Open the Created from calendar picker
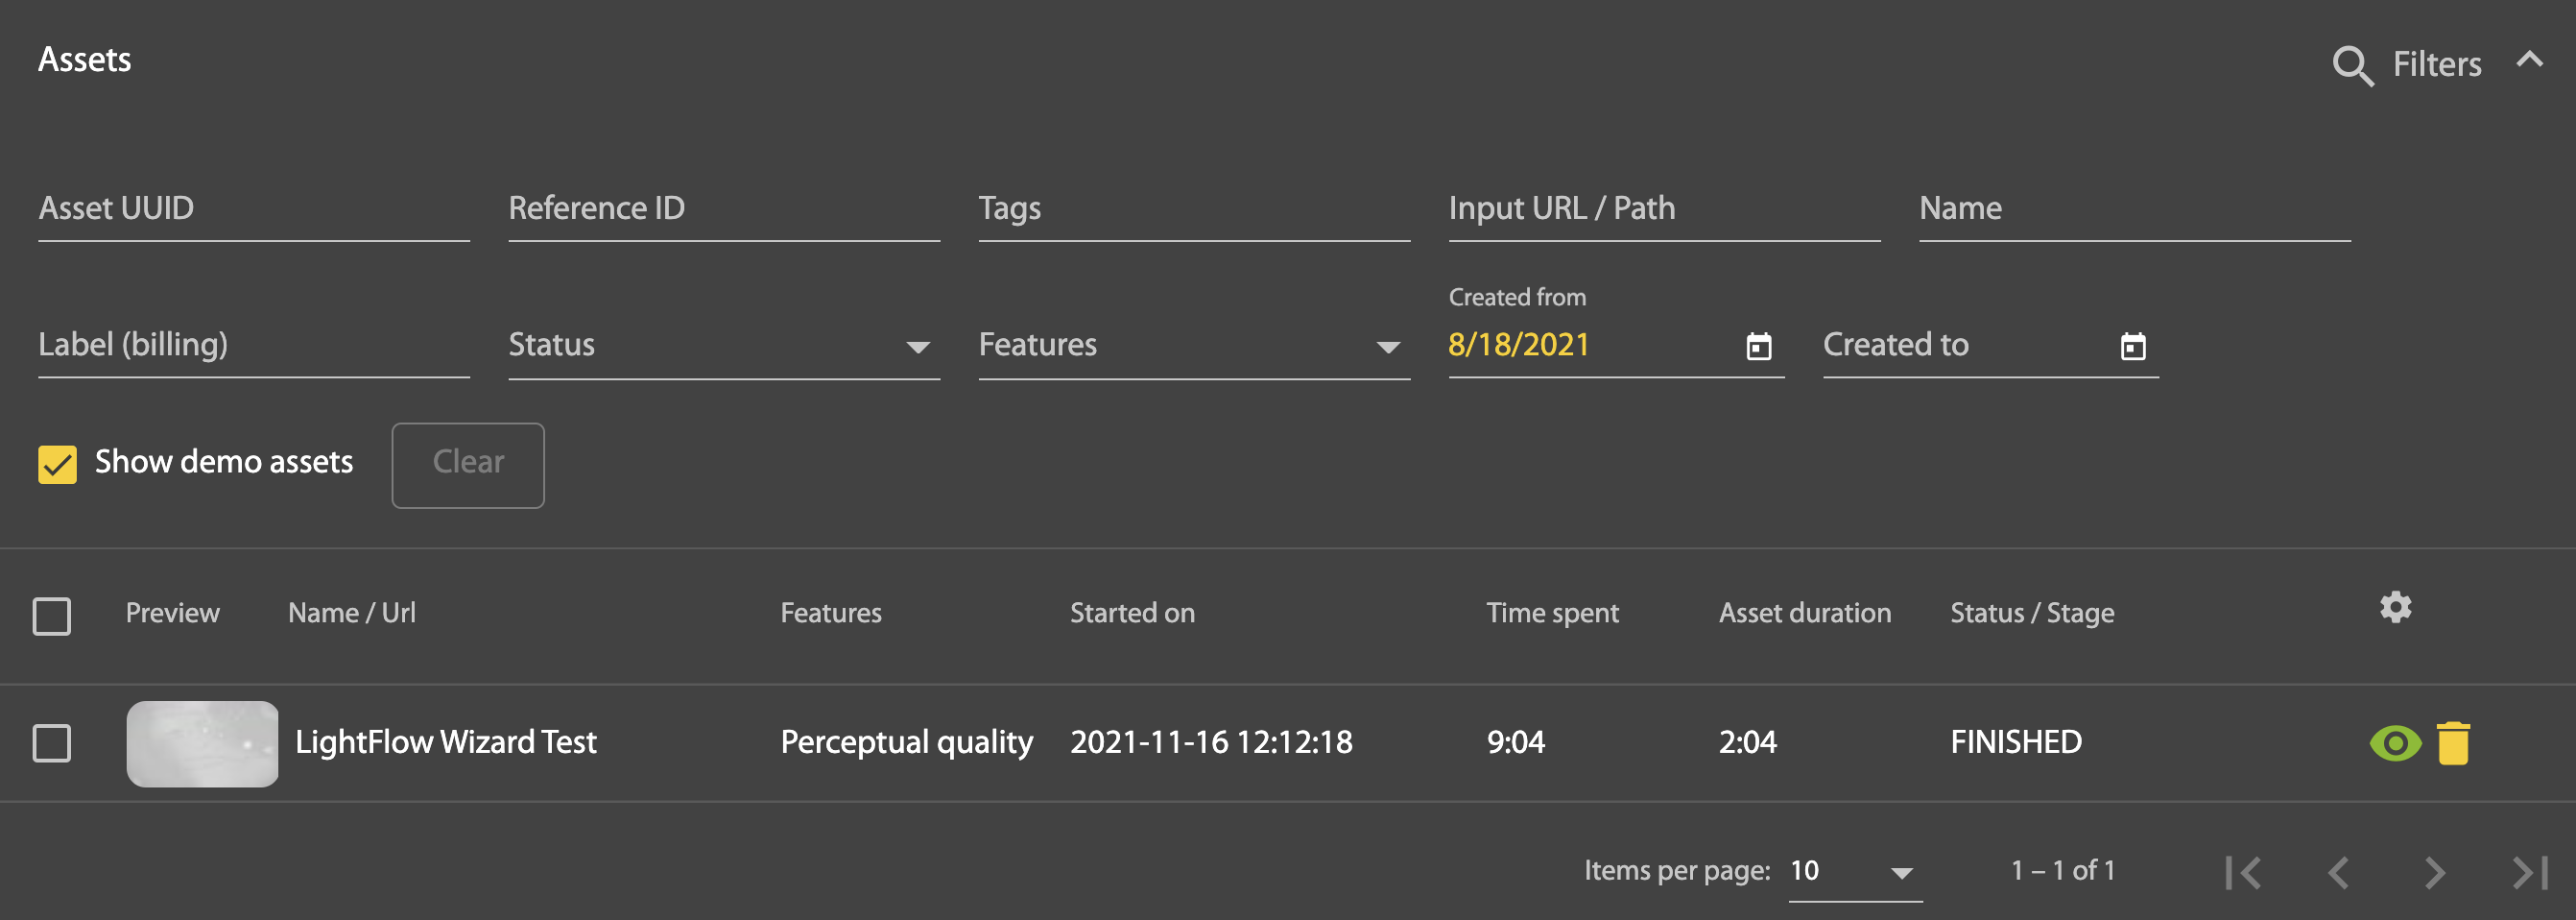This screenshot has width=2576, height=920. pyautogui.click(x=1758, y=347)
